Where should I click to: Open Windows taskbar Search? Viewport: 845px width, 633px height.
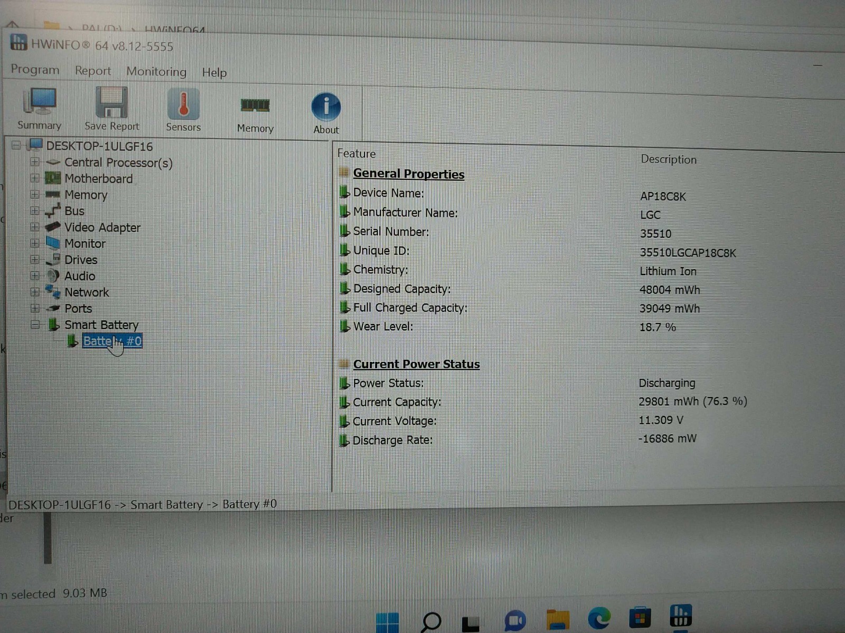tap(431, 622)
